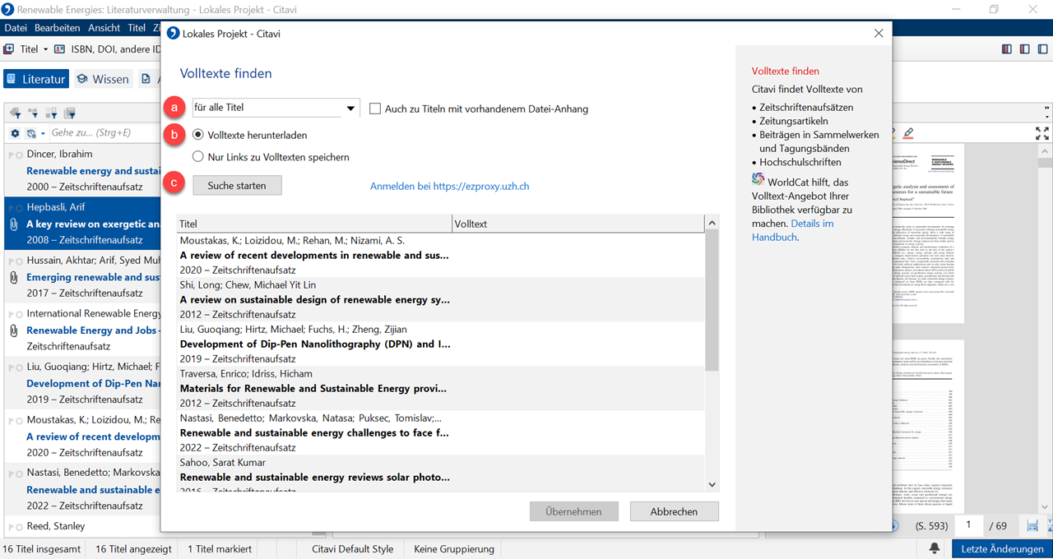This screenshot has height=559, width=1053.
Task: Click the results list vertical scrollbar
Action: click(x=712, y=329)
